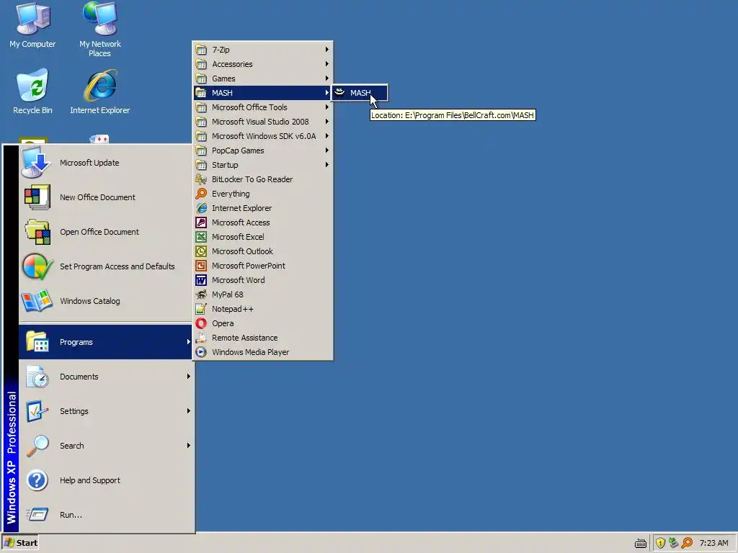738x553 pixels.
Task: Click the Windows Media Player label
Action: tap(250, 352)
